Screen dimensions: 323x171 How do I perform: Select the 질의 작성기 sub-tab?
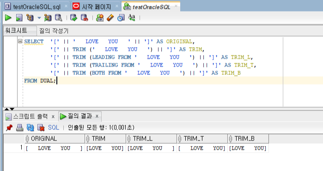click(x=54, y=31)
